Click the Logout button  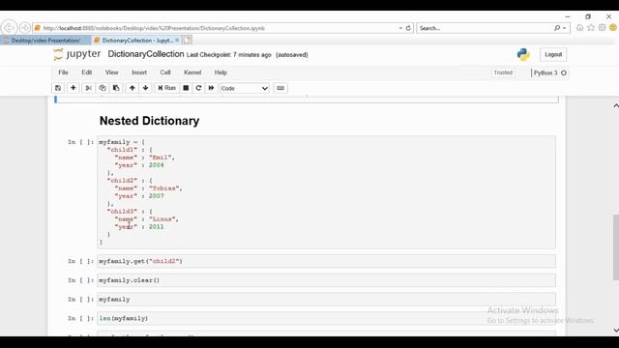point(553,54)
